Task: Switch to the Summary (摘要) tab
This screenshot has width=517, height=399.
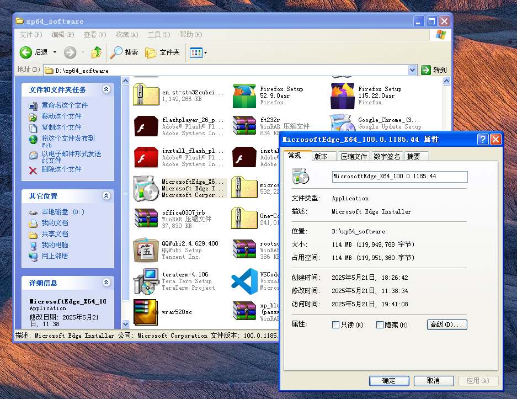Action: click(x=417, y=156)
